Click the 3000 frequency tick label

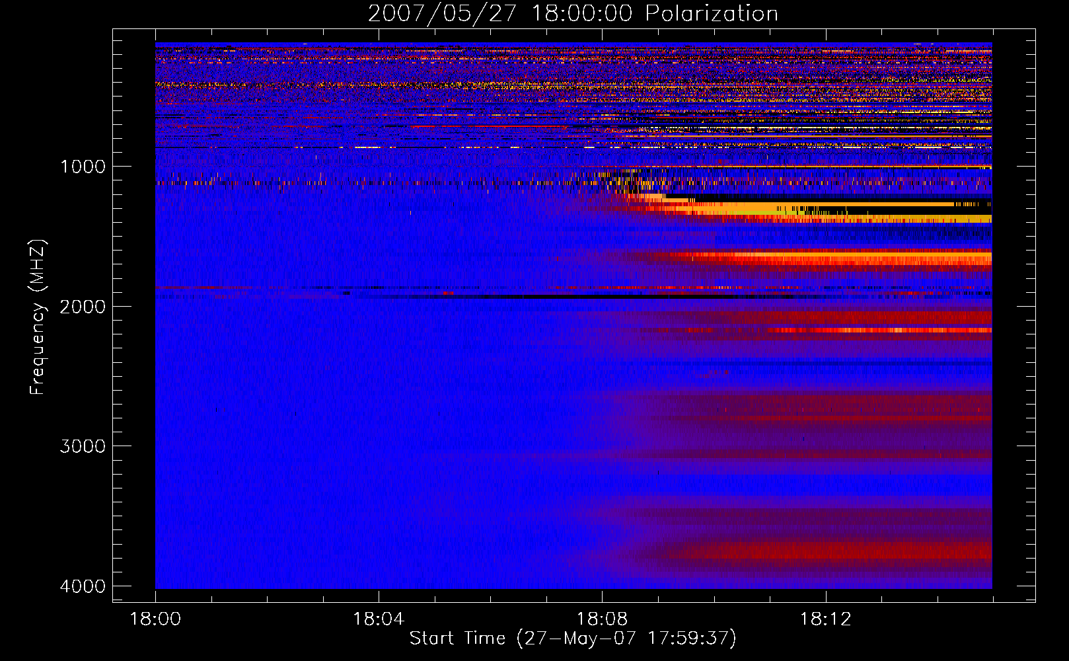tap(83, 446)
